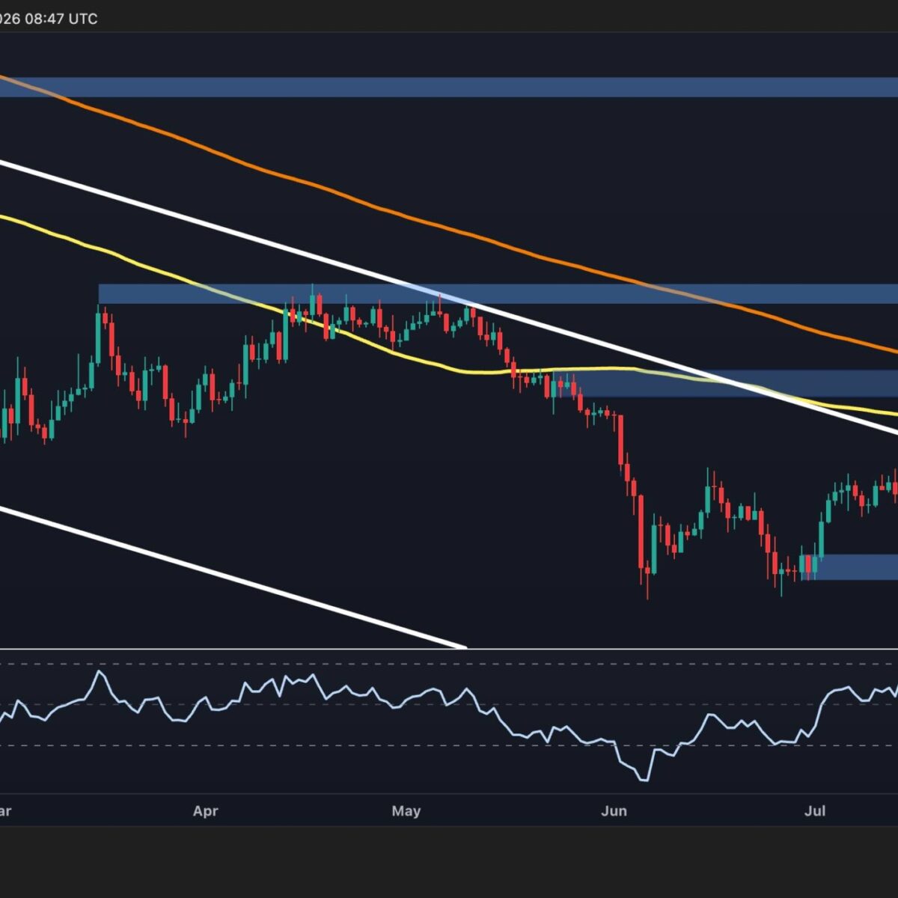
Task: Click the RSI lower dashed level line
Action: tap(449, 745)
